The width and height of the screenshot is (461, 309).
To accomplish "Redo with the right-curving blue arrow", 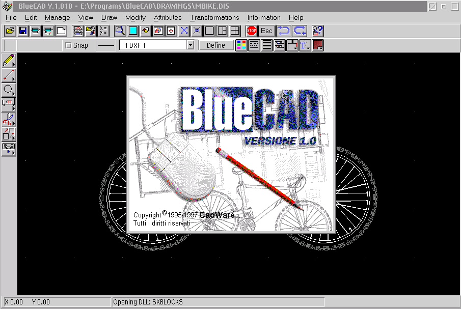I will point(300,31).
